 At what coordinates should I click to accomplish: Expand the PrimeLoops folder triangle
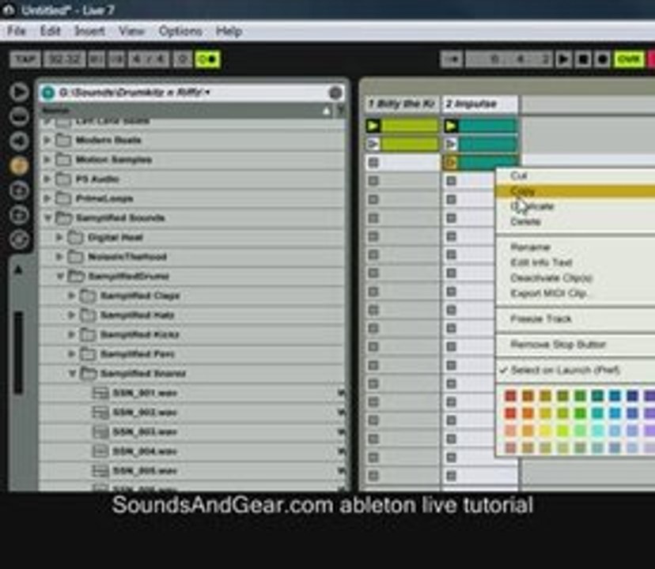[47, 198]
